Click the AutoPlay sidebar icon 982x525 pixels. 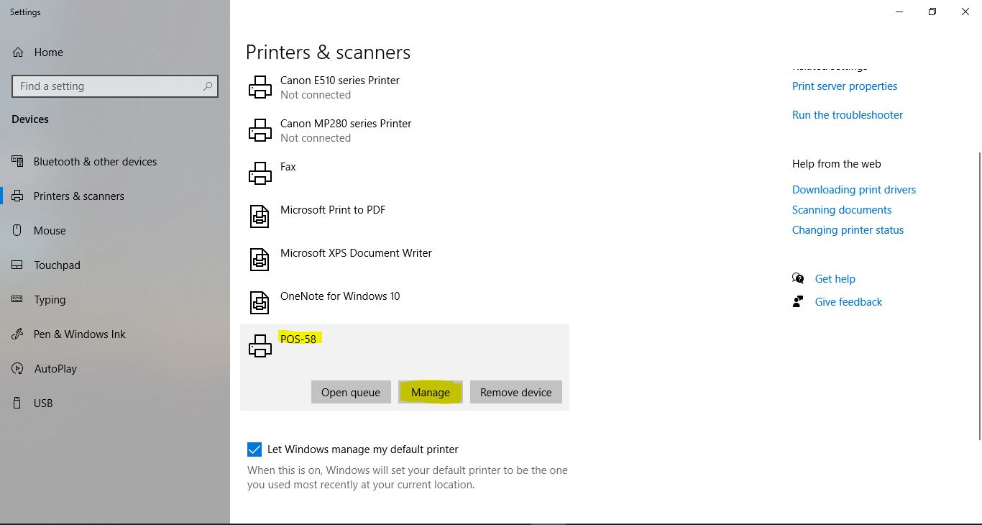18,368
